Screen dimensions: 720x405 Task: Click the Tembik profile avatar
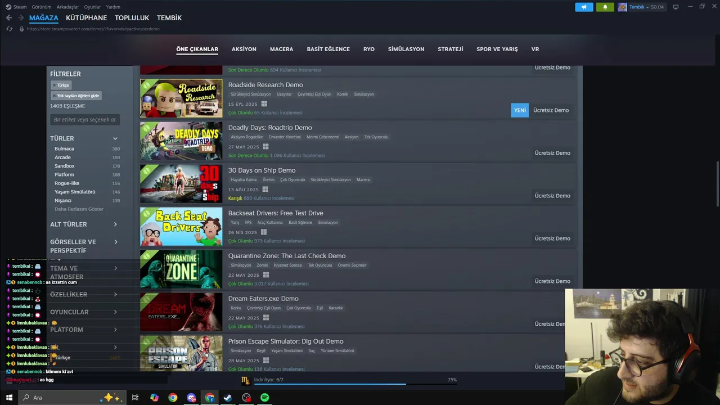(622, 7)
